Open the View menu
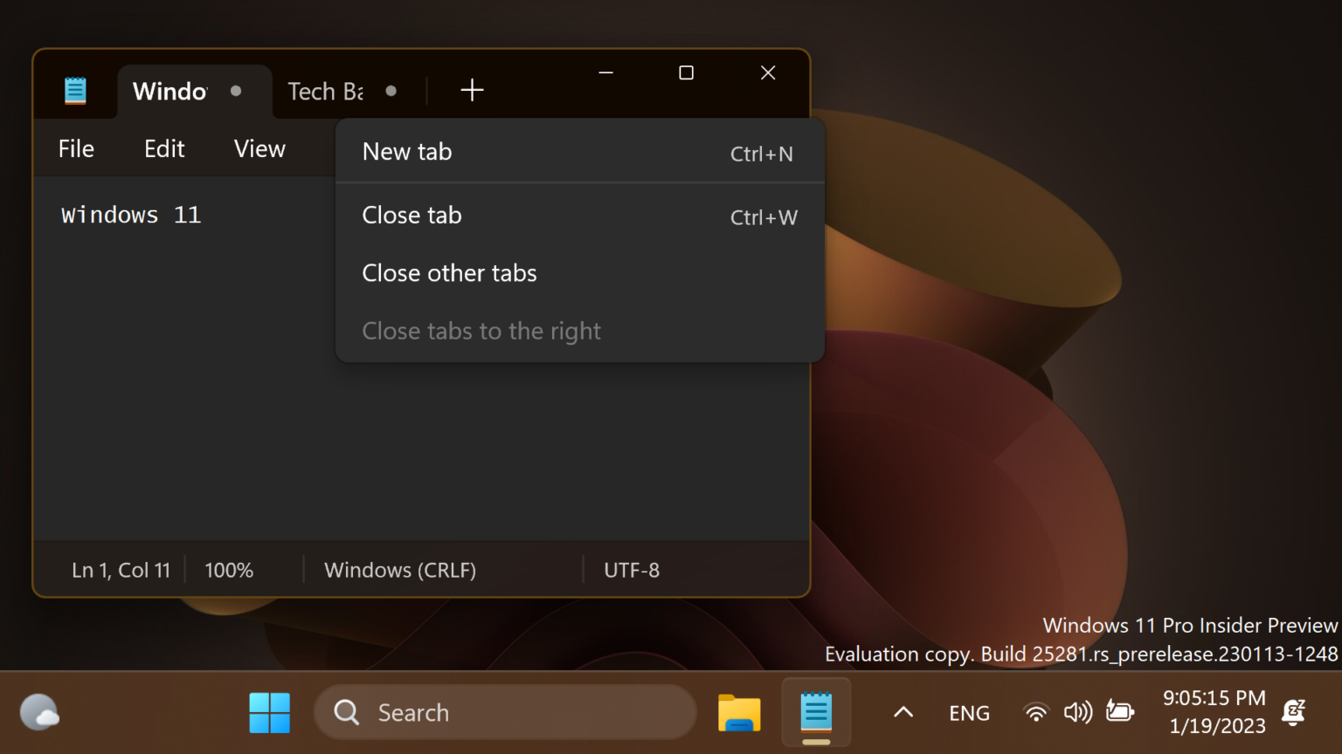 pyautogui.click(x=259, y=148)
